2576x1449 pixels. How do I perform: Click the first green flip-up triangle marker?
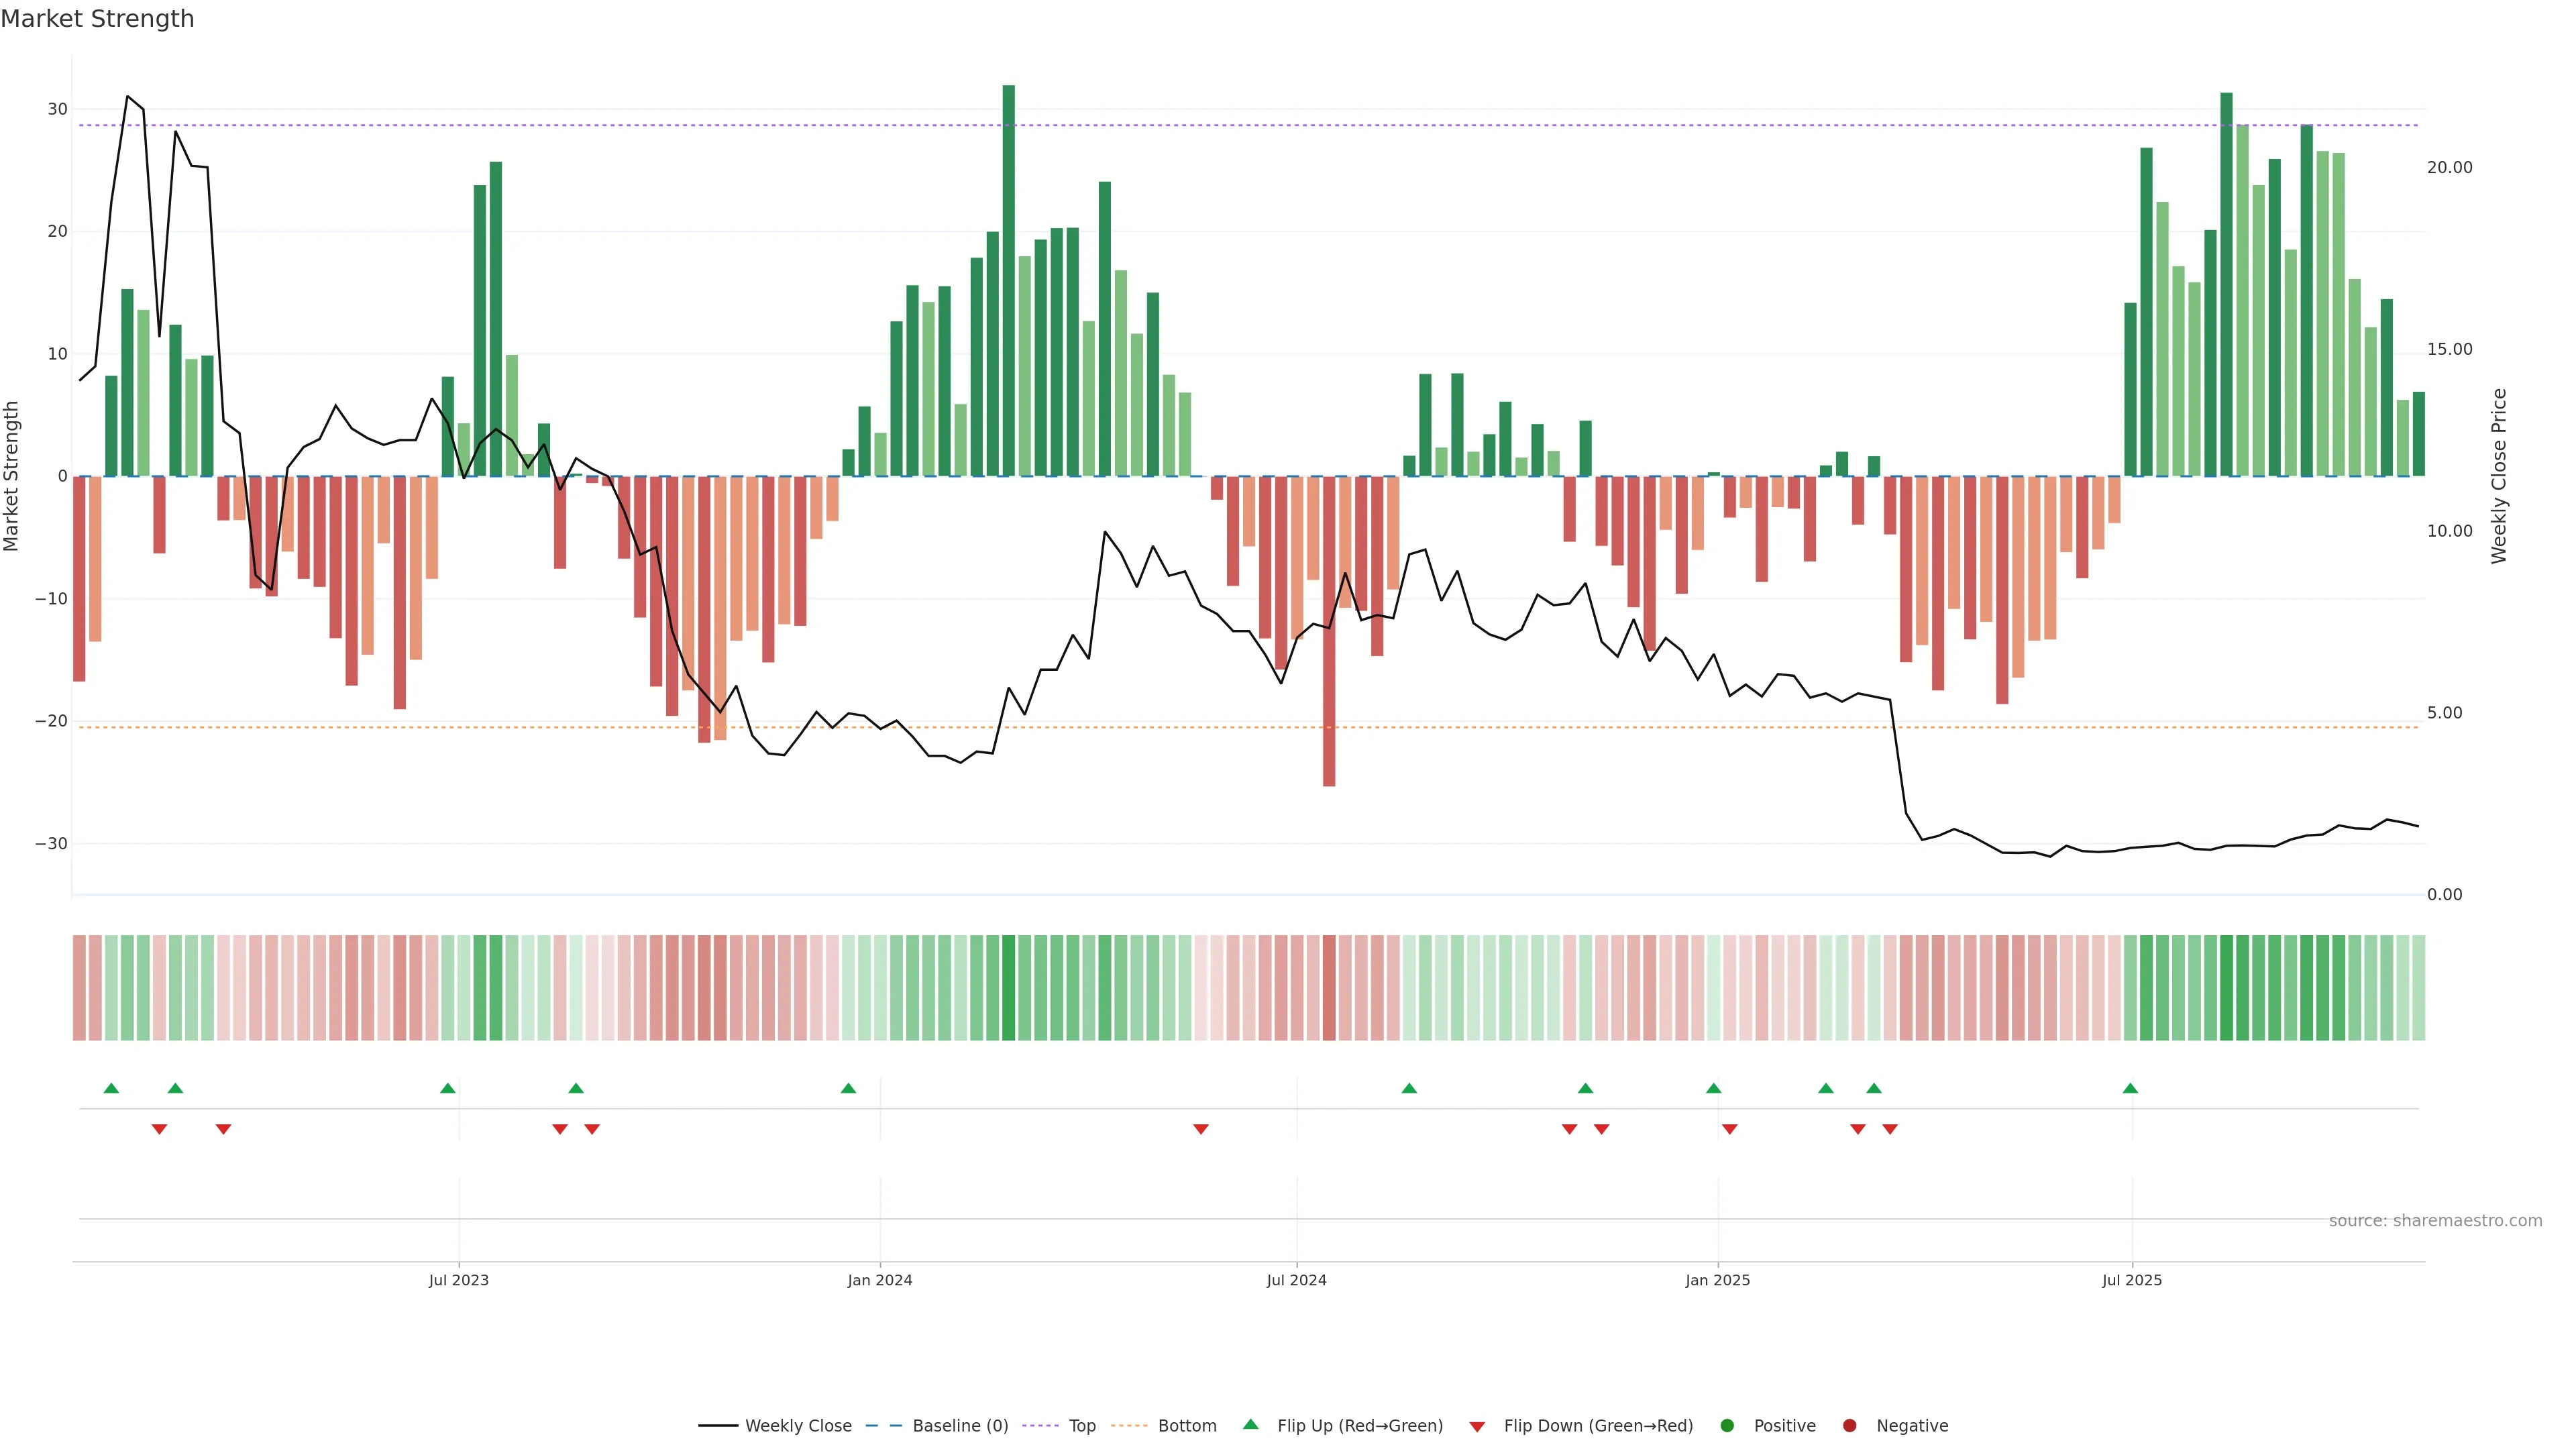(x=111, y=1088)
